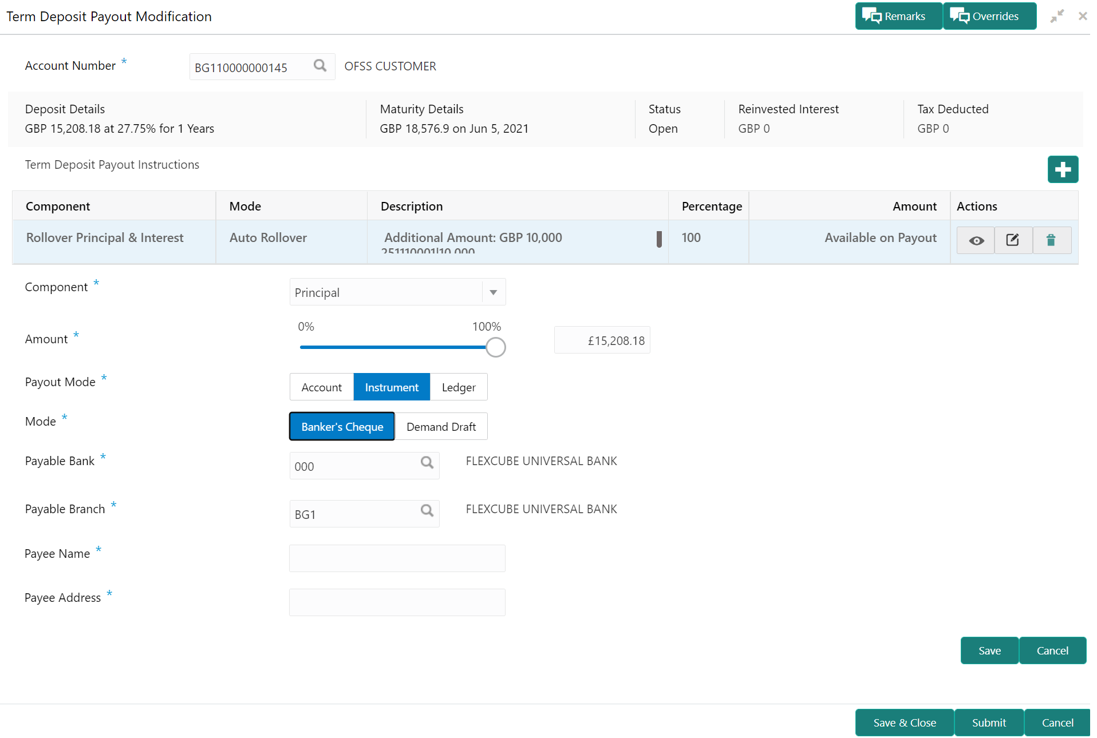This screenshot has width=1097, height=738.
Task: Search Payable Bank lookup icon
Action: (427, 462)
